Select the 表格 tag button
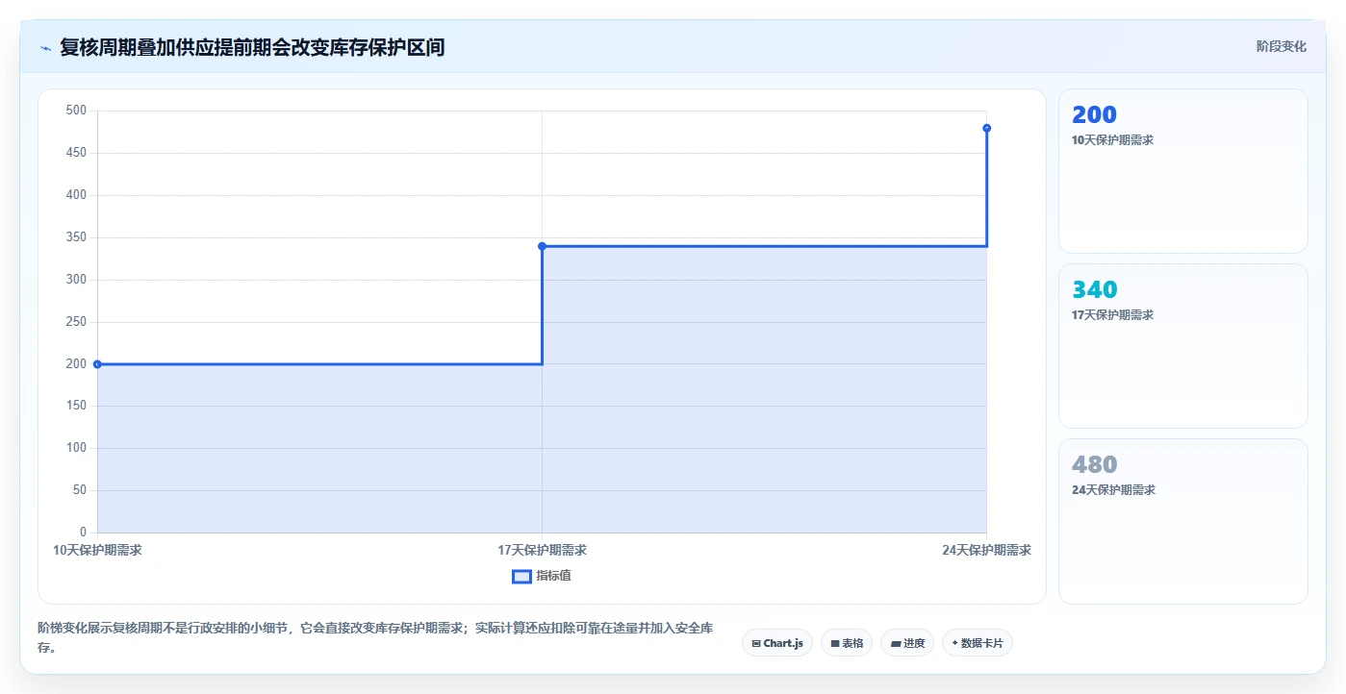Image resolution: width=1346 pixels, height=694 pixels. (x=847, y=643)
